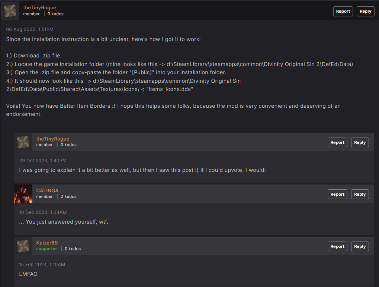Open theTinyRogue username link on 2023 reply
Screen dimensions: 379x287
coord(52,139)
